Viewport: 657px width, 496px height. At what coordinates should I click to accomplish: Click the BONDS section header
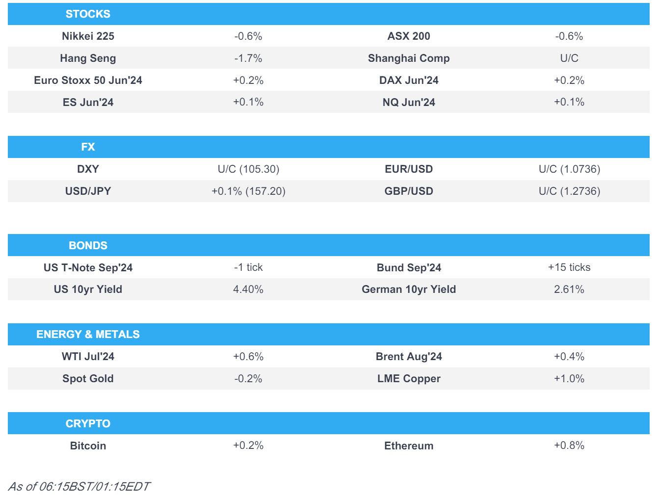coord(88,246)
